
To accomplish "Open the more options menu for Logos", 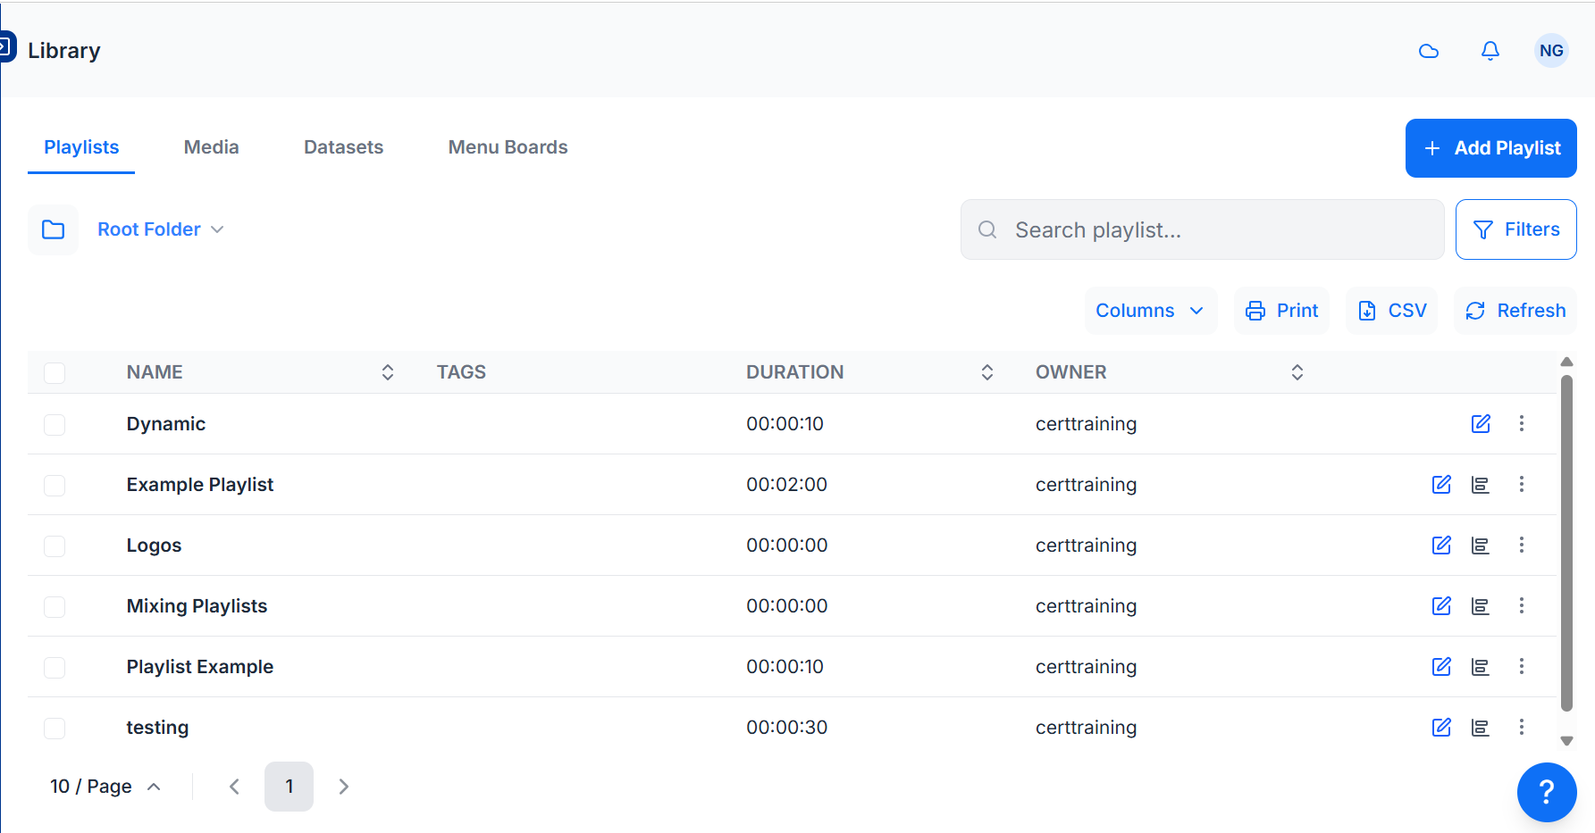I will tap(1522, 545).
